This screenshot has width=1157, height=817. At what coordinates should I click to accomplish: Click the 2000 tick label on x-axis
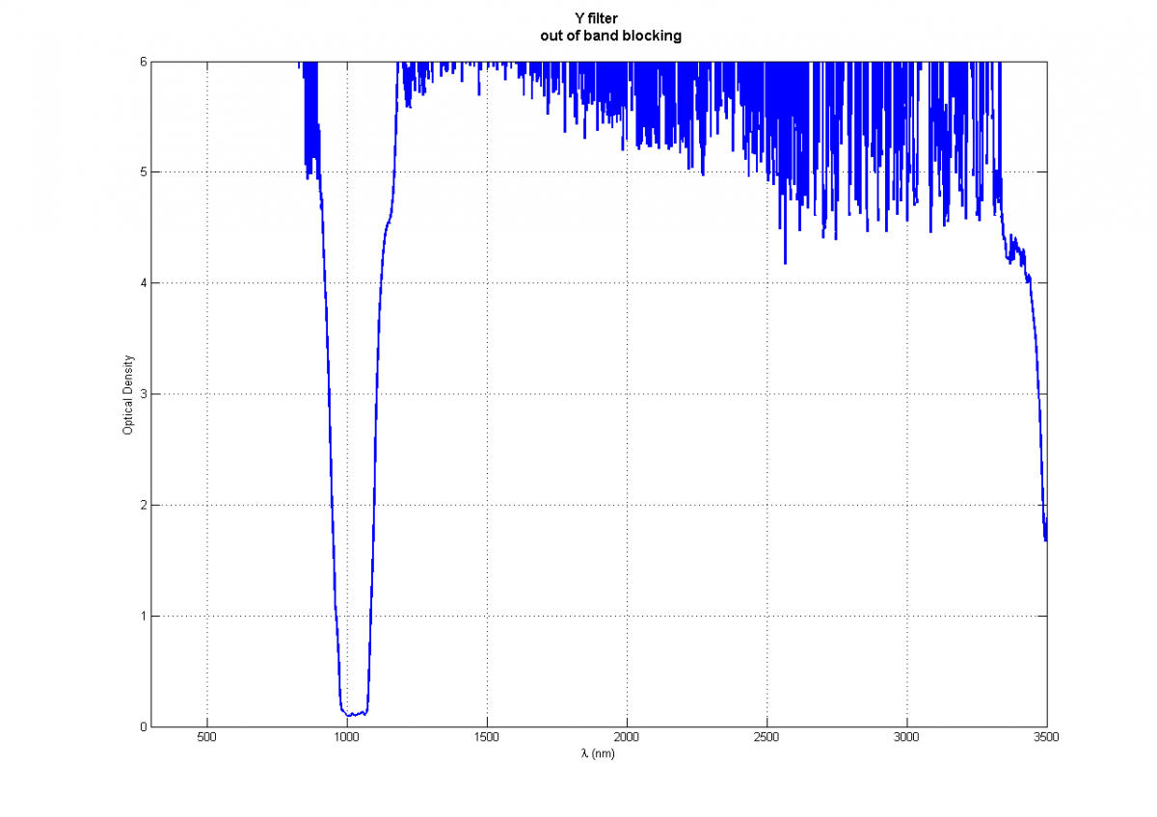coord(627,739)
